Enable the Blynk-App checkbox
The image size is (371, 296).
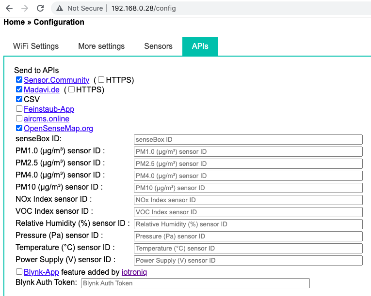point(19,272)
